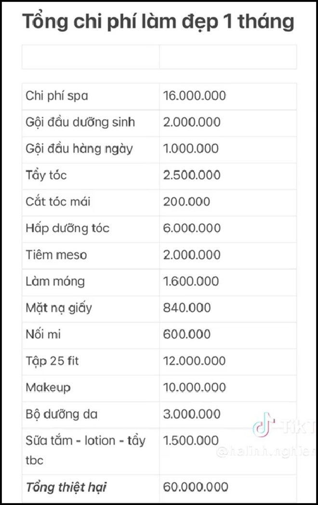Click the 60.000.000 total value
The image size is (318, 505).
coord(195,487)
